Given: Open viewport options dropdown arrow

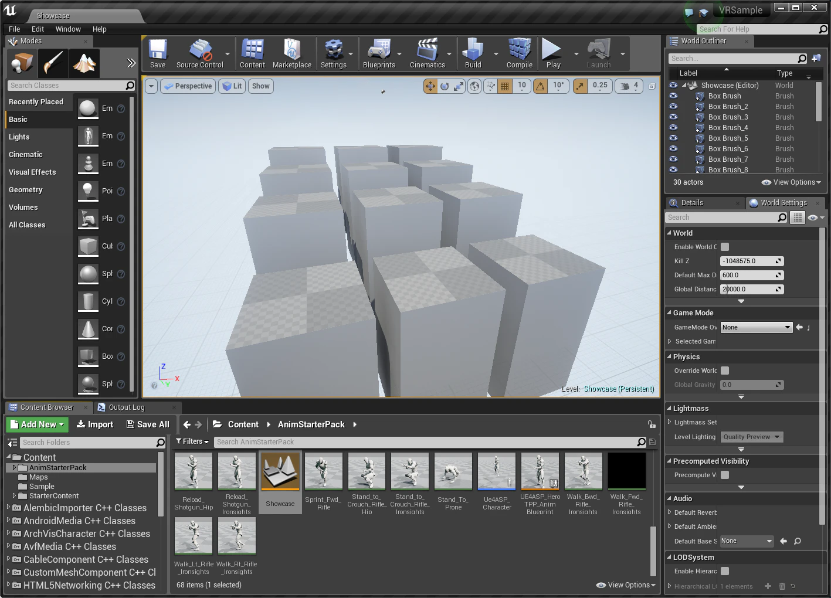Looking at the screenshot, I should click(151, 86).
